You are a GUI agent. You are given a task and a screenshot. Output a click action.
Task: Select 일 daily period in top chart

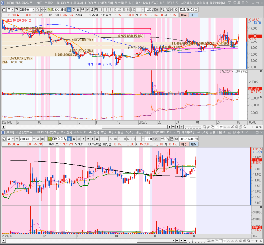(x=69, y=10)
